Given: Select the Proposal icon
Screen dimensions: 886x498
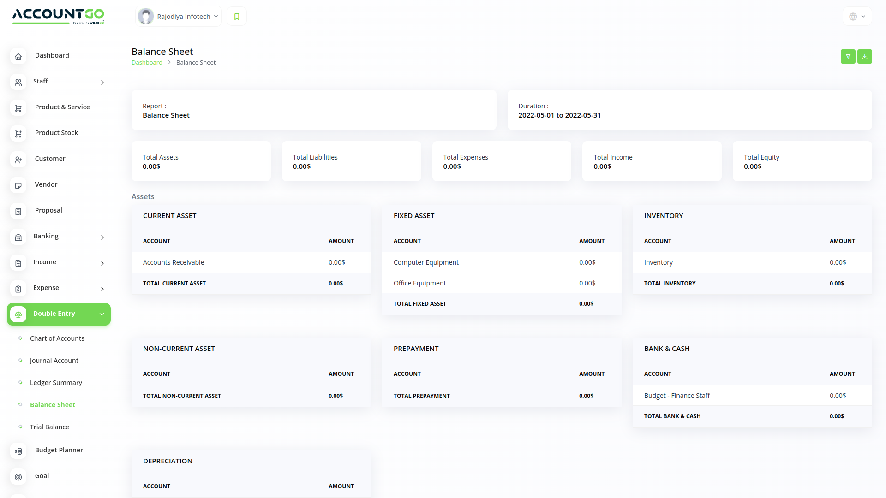Looking at the screenshot, I should (x=18, y=211).
